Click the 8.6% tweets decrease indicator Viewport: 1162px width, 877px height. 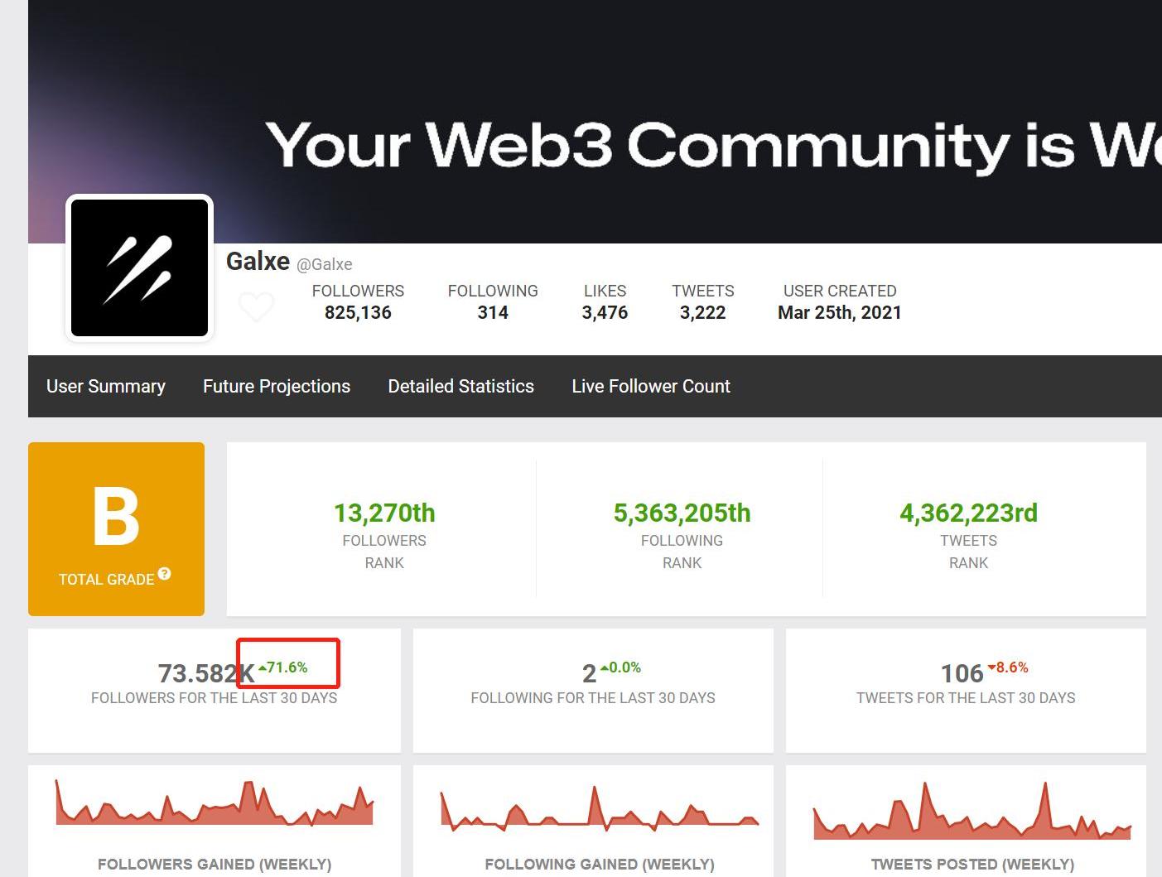point(1008,667)
